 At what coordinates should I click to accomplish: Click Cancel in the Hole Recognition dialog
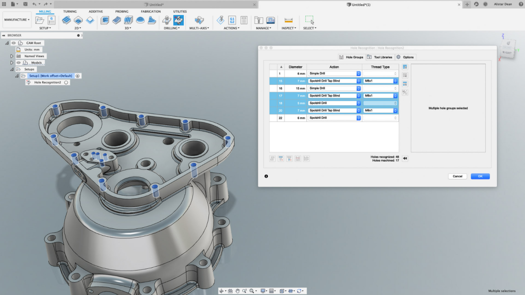[x=457, y=176]
